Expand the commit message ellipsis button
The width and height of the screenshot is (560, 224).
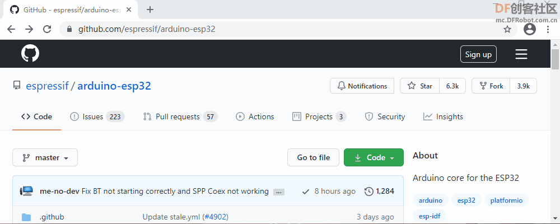(279, 192)
